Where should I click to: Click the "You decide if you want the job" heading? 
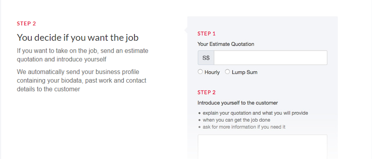click(x=78, y=38)
